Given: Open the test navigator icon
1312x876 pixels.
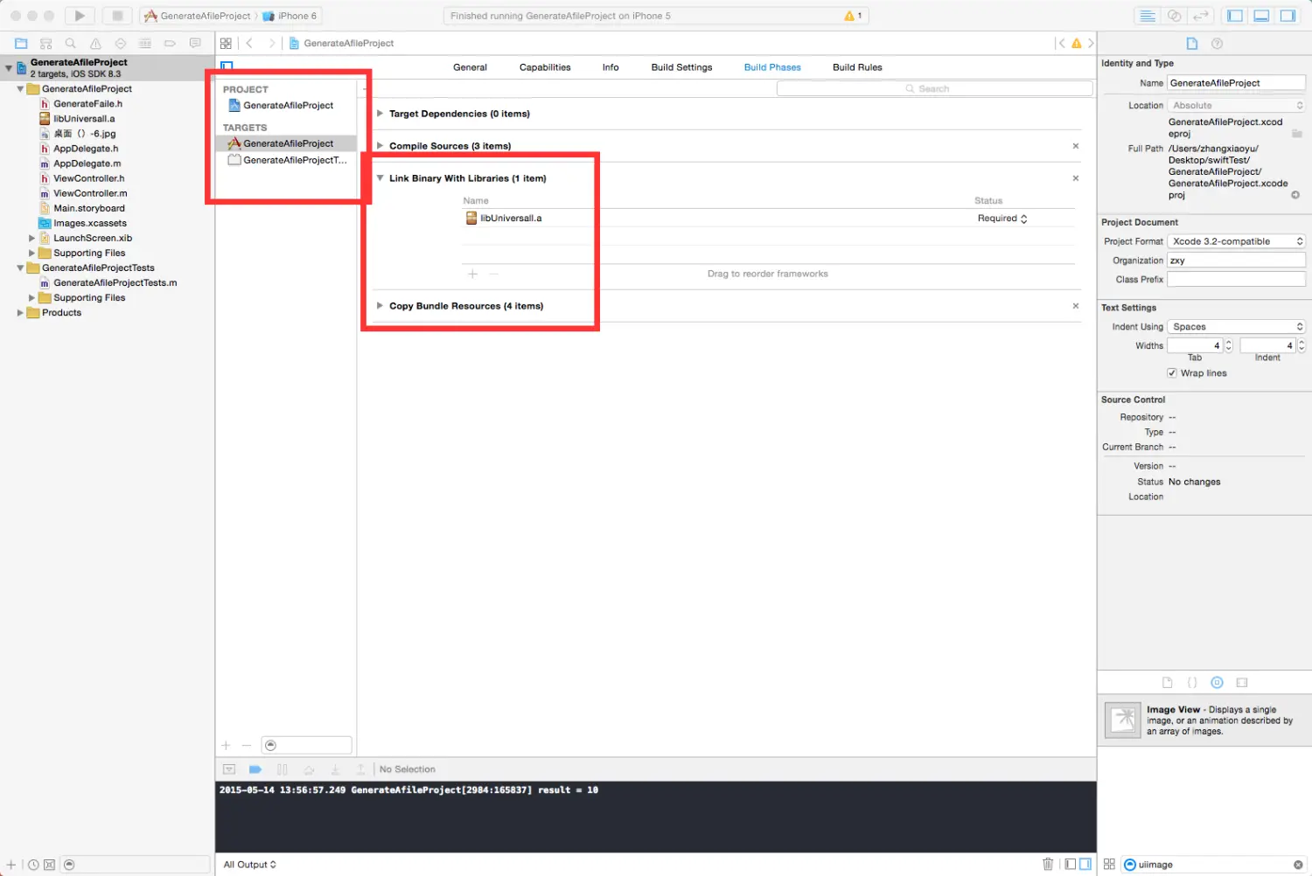Looking at the screenshot, I should point(121,43).
